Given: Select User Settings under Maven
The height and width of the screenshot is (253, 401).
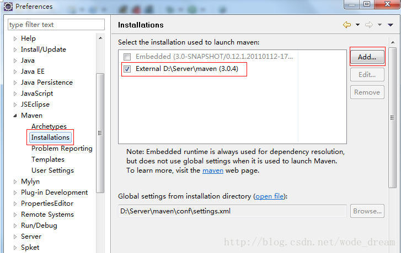Looking at the screenshot, I should pos(52,170).
